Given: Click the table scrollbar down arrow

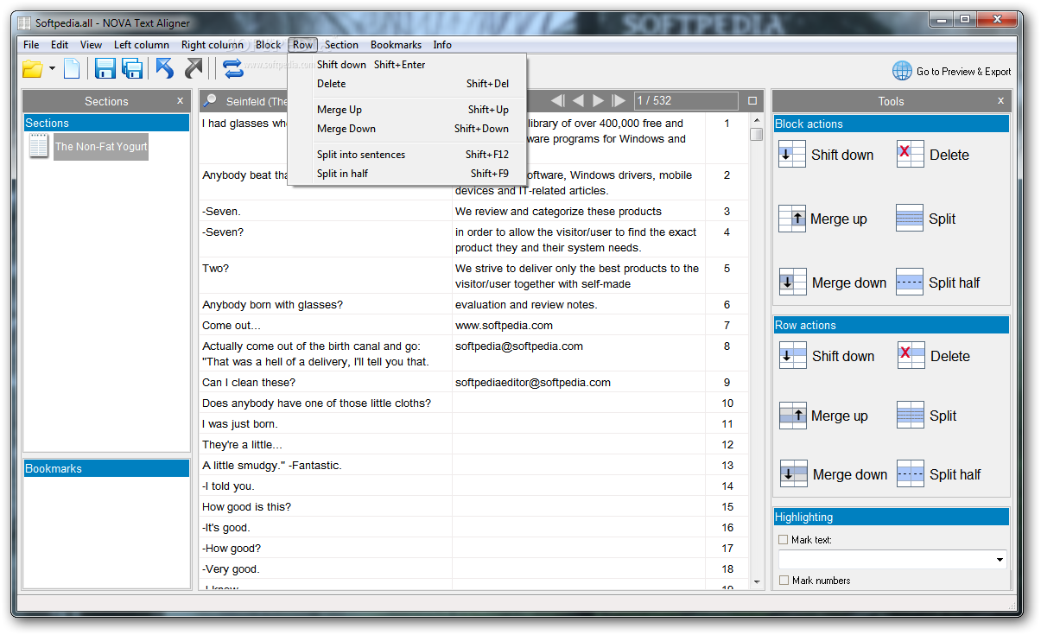Looking at the screenshot, I should [757, 582].
